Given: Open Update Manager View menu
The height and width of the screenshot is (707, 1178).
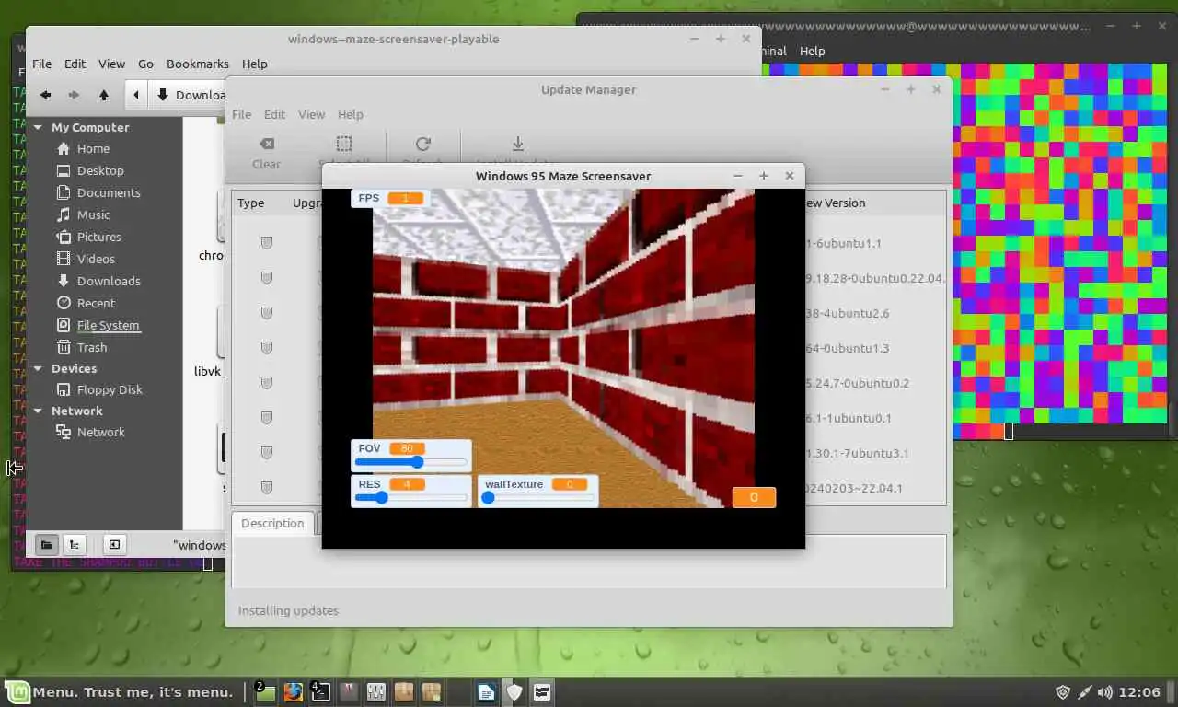Looking at the screenshot, I should 311,114.
